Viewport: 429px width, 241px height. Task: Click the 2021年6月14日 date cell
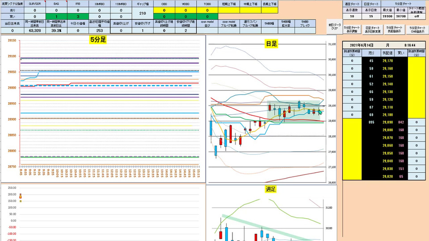pos(362,46)
